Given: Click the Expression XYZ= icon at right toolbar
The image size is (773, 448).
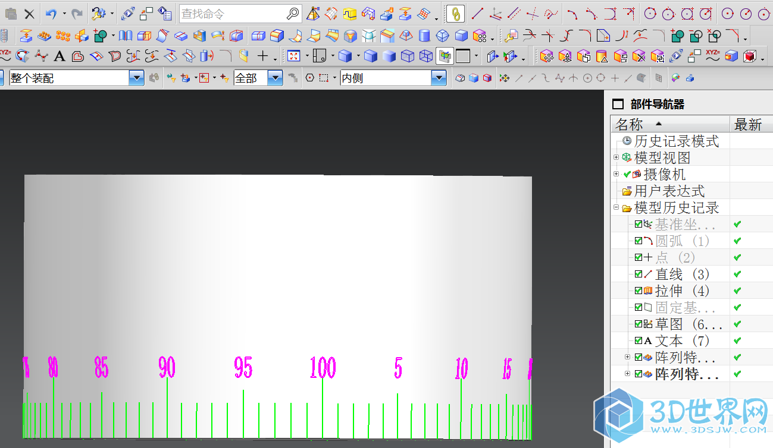Looking at the screenshot, I should click(x=712, y=56).
